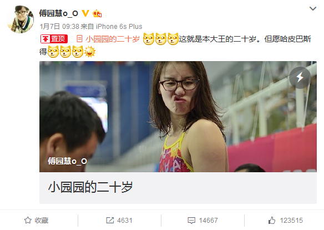The width and height of the screenshot is (324, 230).
Task: Click the article document icon before link
Action: click(79, 39)
